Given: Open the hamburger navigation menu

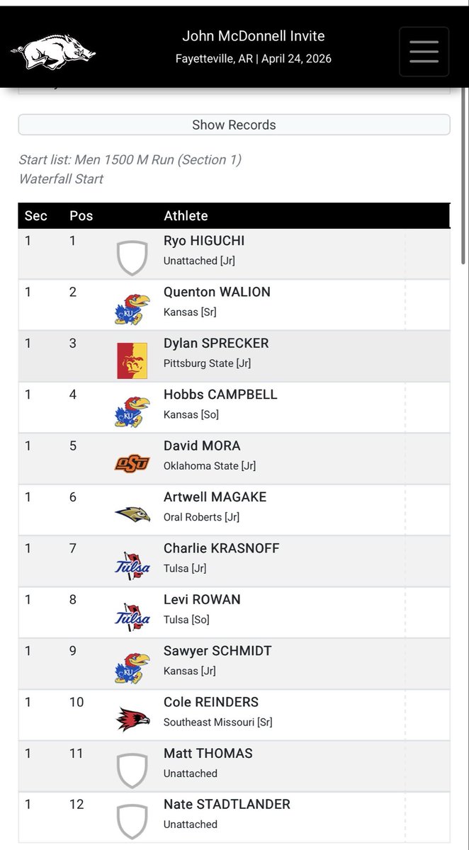Looking at the screenshot, I should [424, 51].
